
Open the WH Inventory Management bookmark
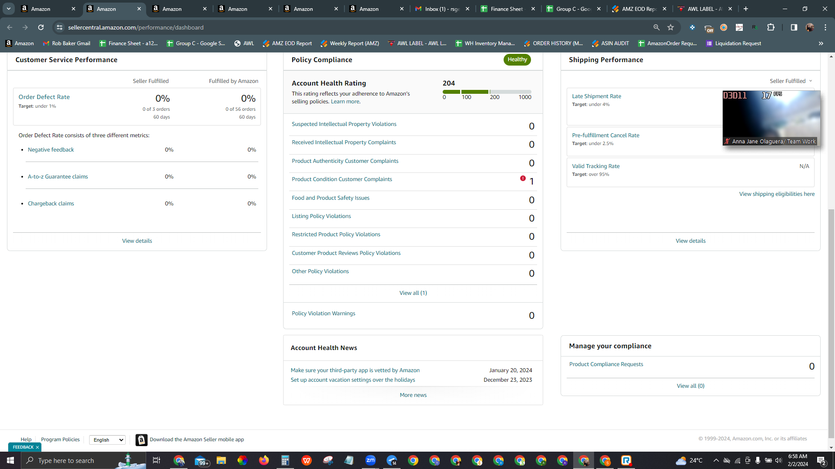(485, 43)
